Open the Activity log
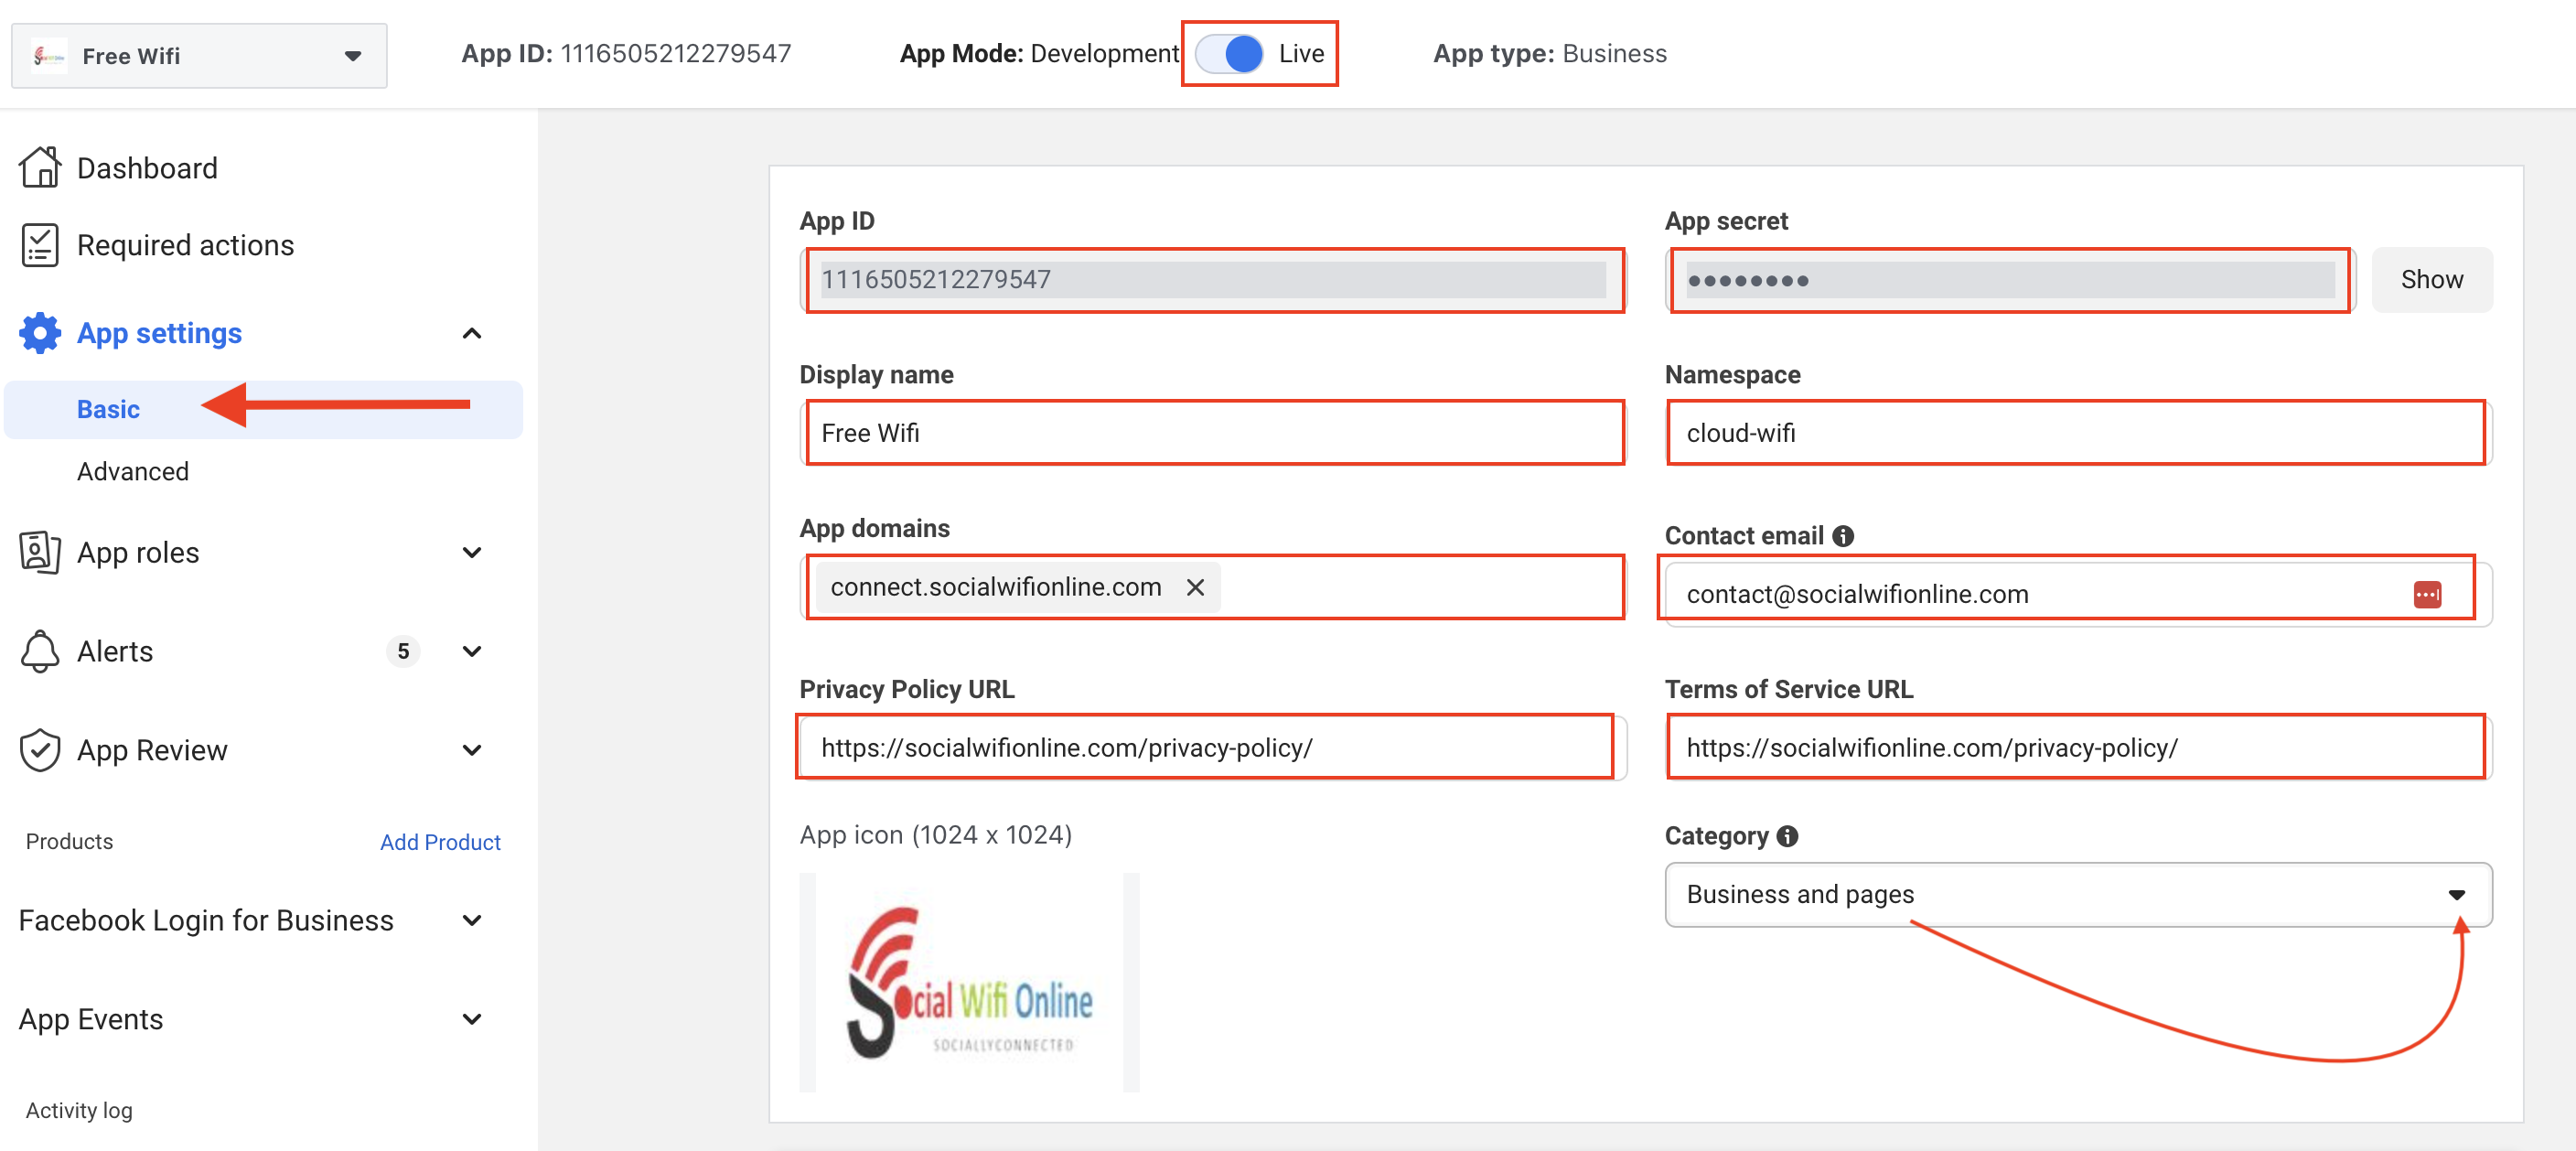Image resolution: width=2576 pixels, height=1151 pixels. click(x=79, y=1110)
